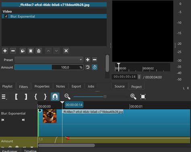This screenshot has width=191, height=152.
Task: Click the clip file name title bar
Action: tap(54, 5)
